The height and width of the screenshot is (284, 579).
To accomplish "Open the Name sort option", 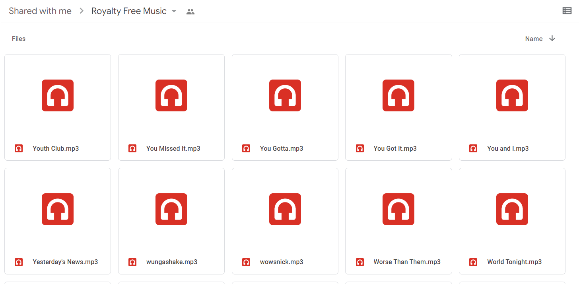I will tap(534, 39).
